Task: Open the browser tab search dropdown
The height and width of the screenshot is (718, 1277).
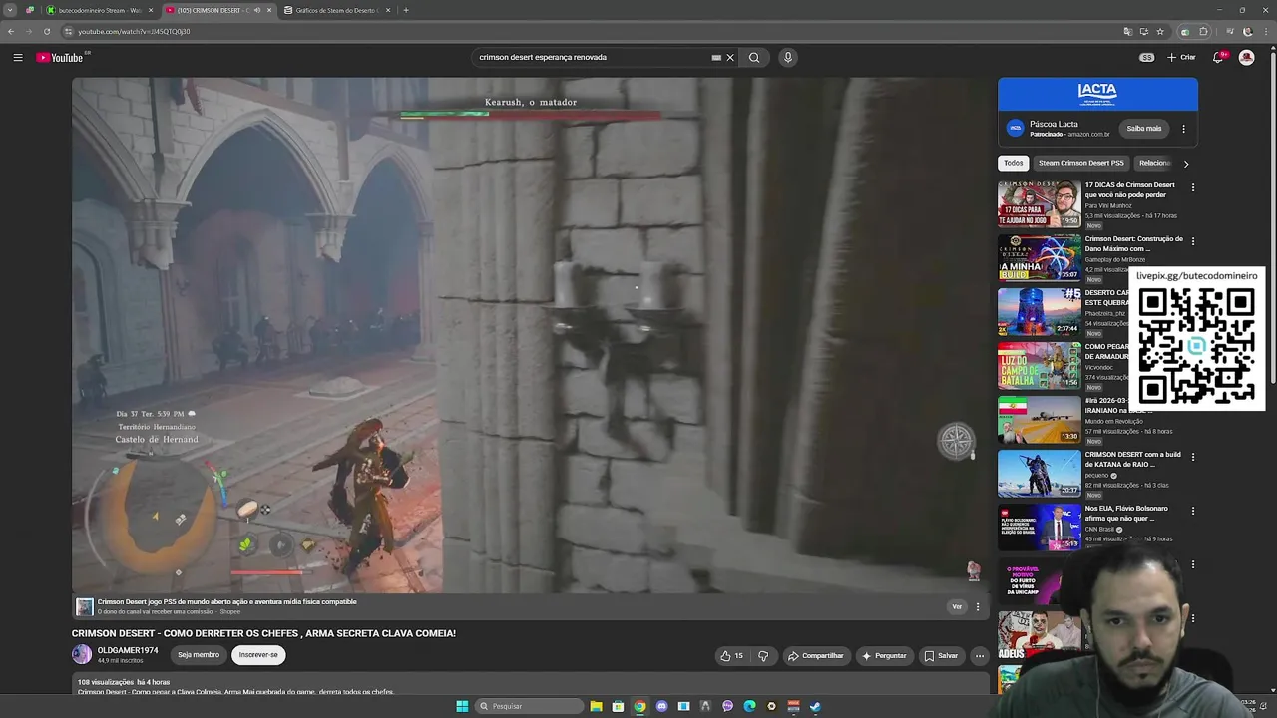Action: [x=10, y=10]
